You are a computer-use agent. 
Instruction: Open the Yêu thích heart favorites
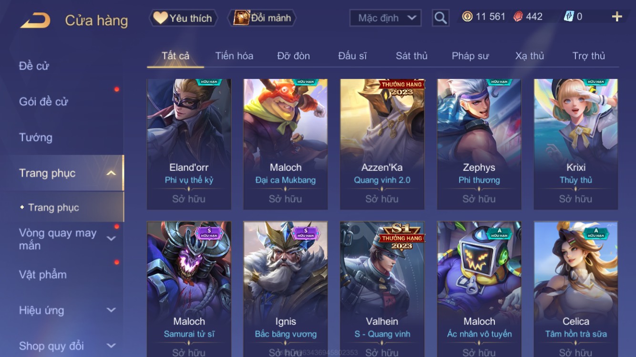point(184,18)
